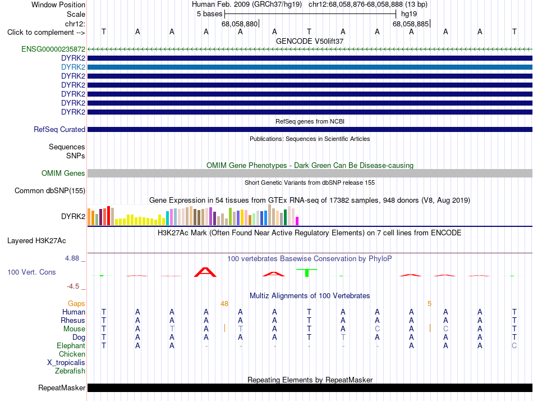533x401 pixels.
Task: Click the H3K27Ac Mark ENCODE track title
Action: tap(310, 233)
